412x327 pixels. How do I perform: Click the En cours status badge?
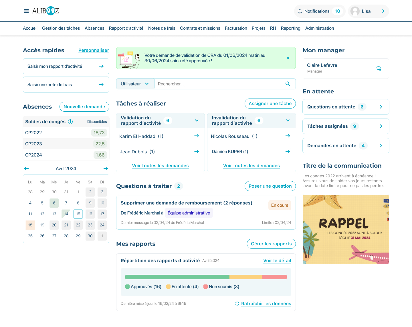tap(280, 205)
